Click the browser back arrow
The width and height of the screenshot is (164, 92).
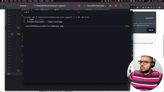pos(2,7)
